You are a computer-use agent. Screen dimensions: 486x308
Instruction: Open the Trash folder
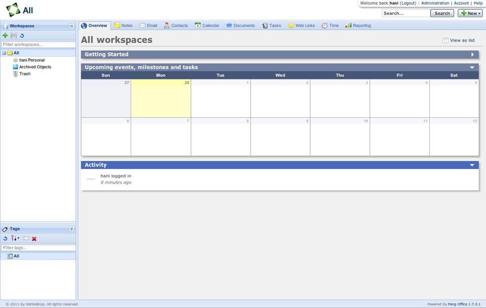[x=25, y=74]
